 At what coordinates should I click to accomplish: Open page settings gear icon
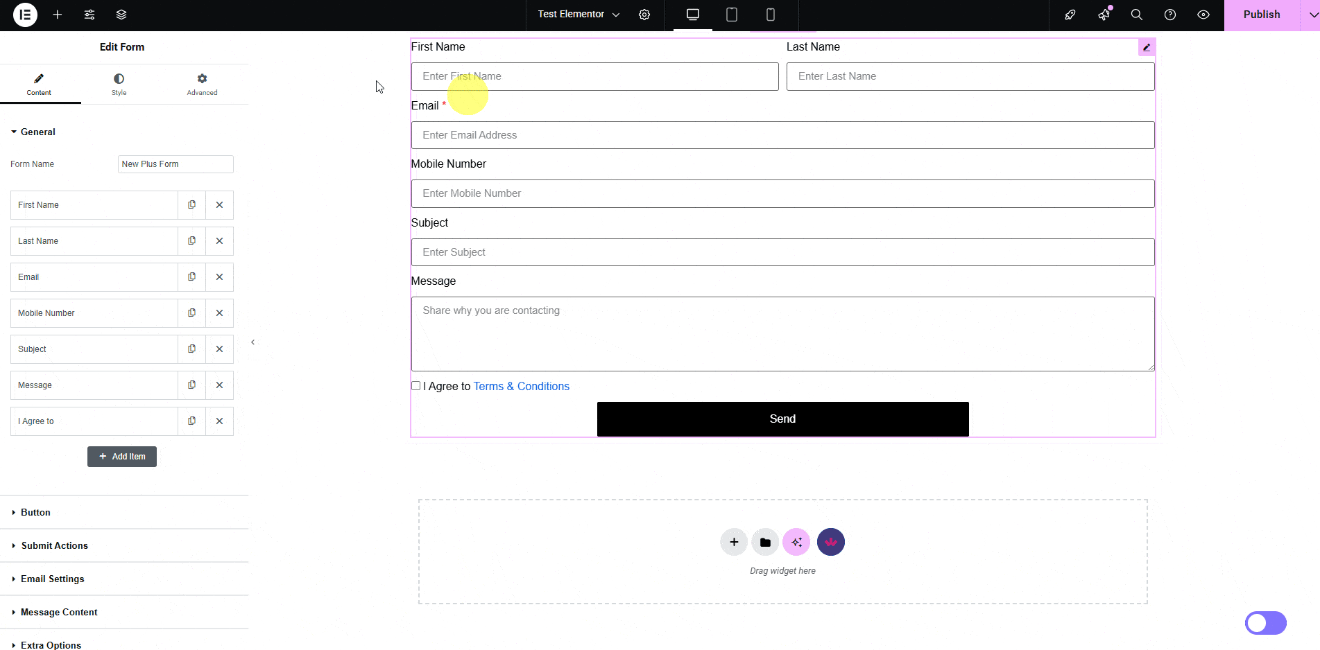point(644,15)
